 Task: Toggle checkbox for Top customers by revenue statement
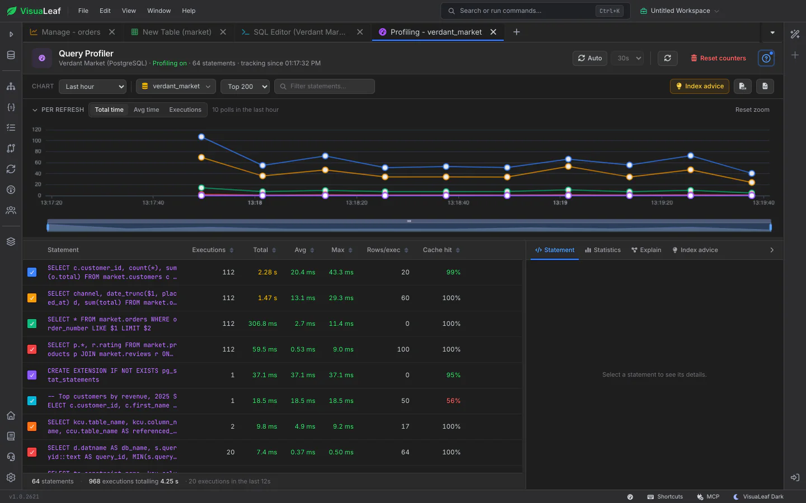32,401
